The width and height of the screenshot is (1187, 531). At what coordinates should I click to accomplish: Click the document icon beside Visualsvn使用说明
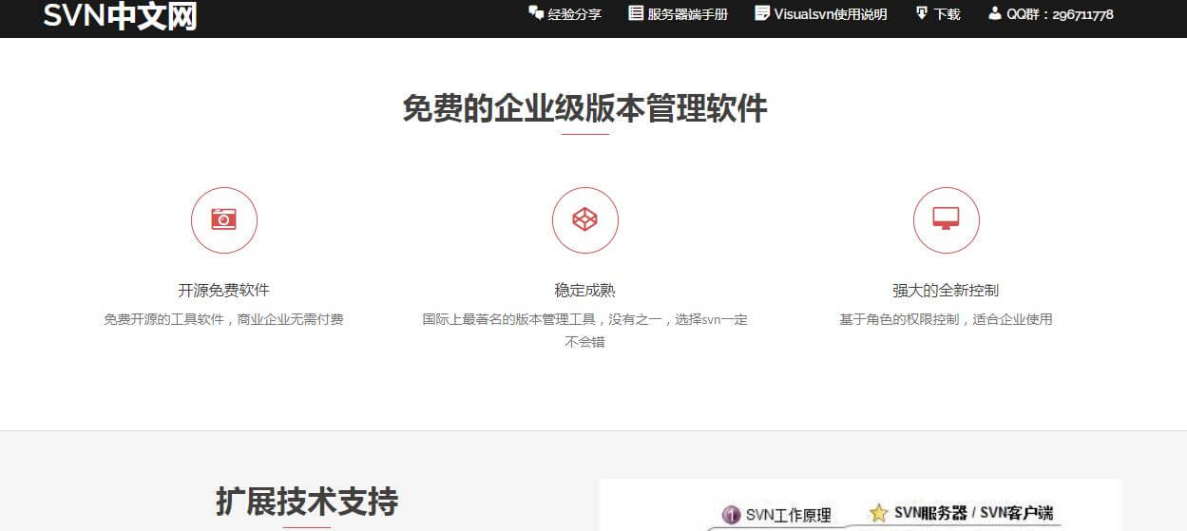pyautogui.click(x=762, y=13)
